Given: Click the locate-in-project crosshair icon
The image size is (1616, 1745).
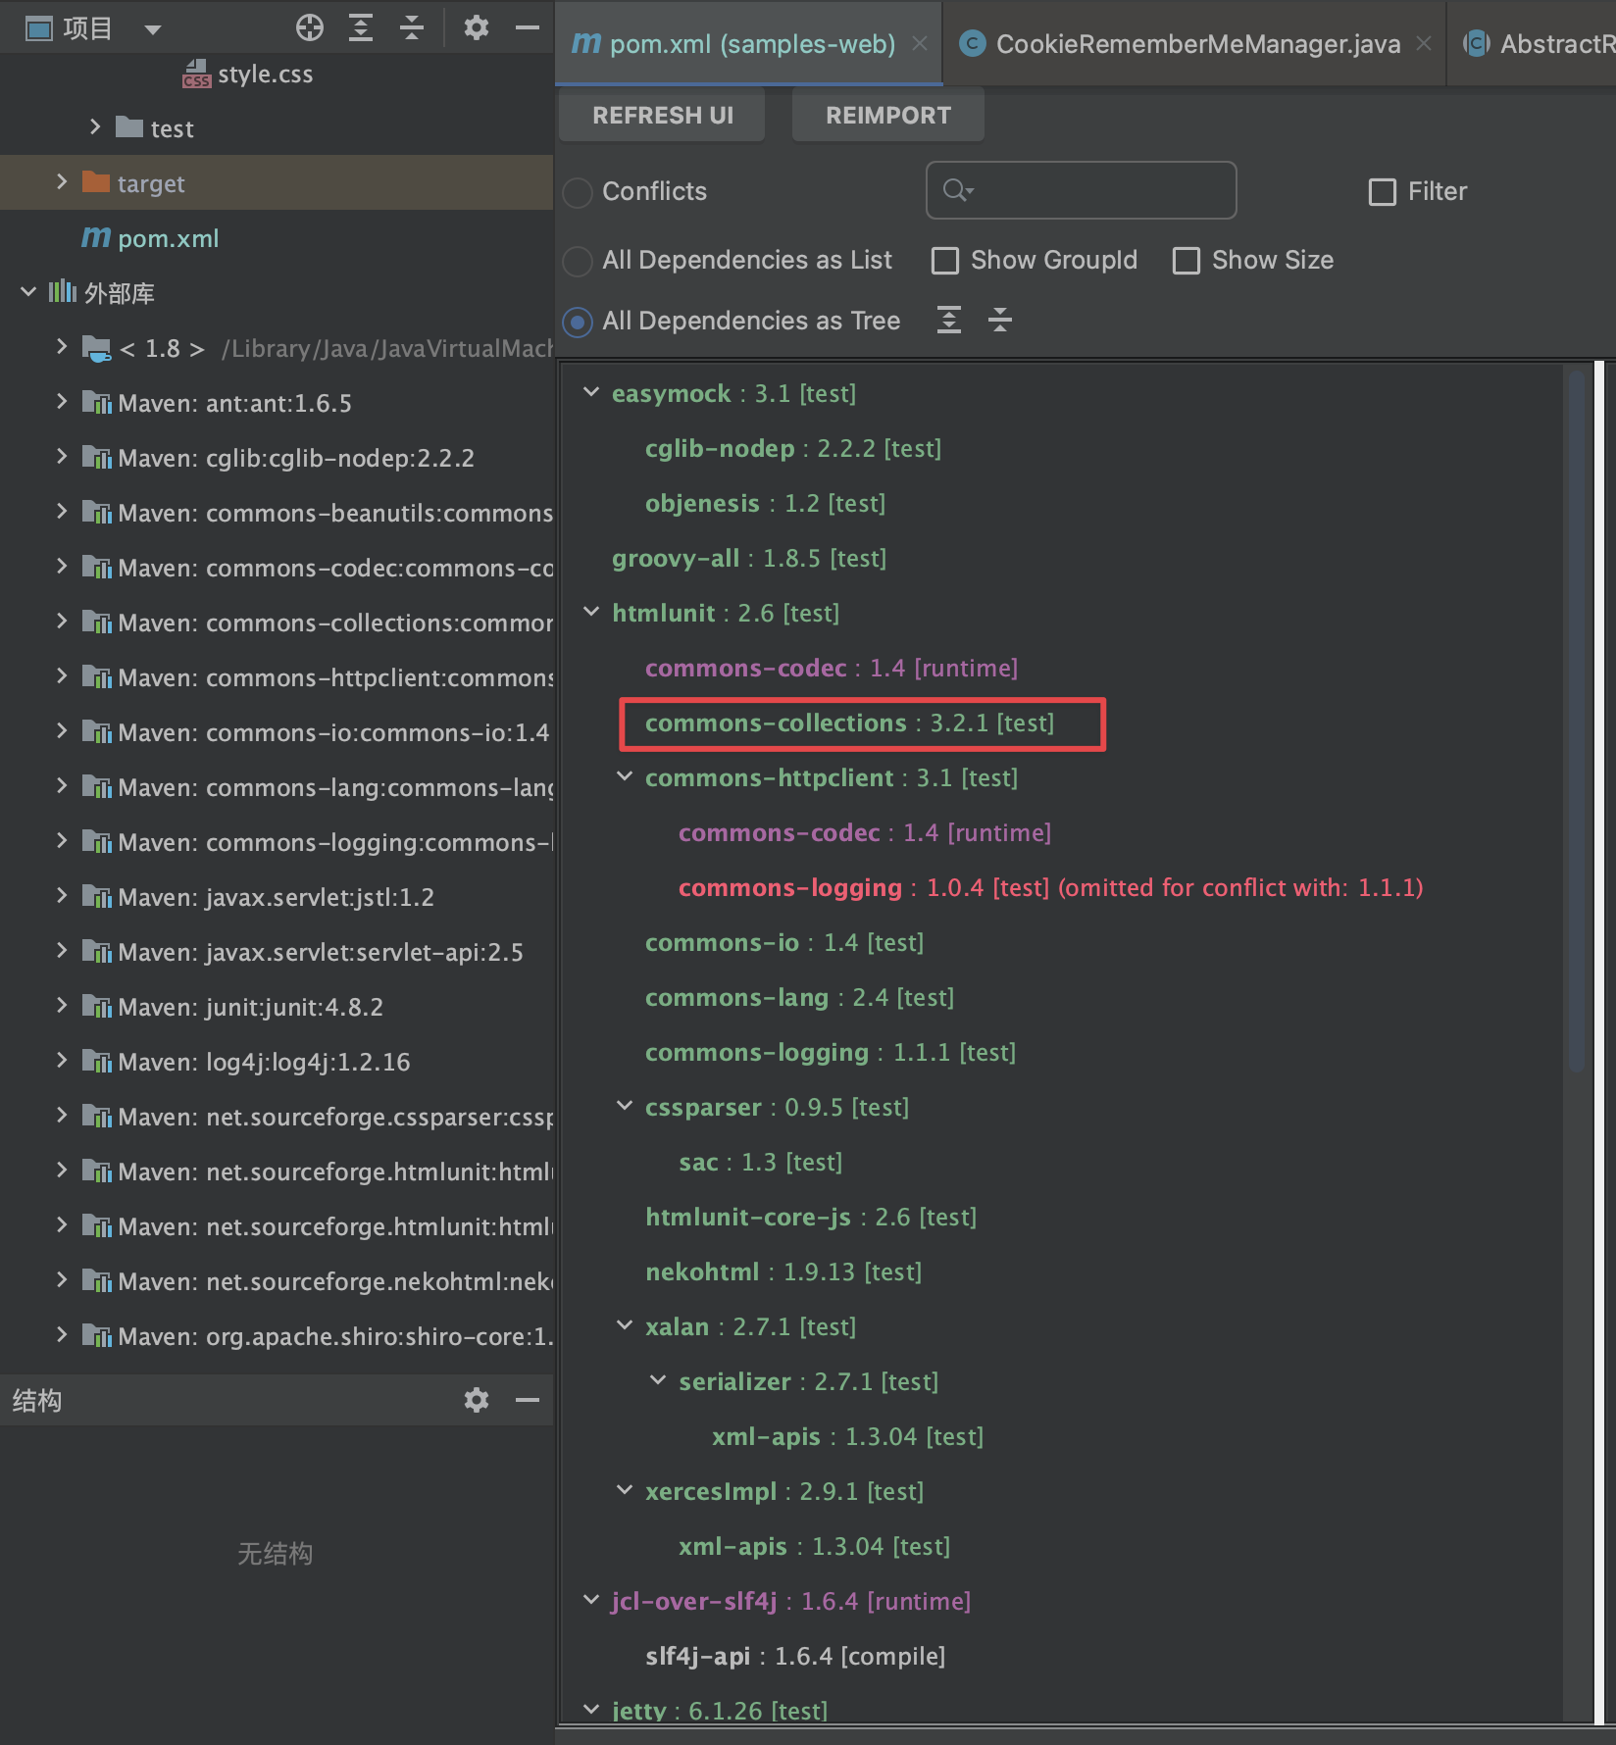Looking at the screenshot, I should click(310, 28).
